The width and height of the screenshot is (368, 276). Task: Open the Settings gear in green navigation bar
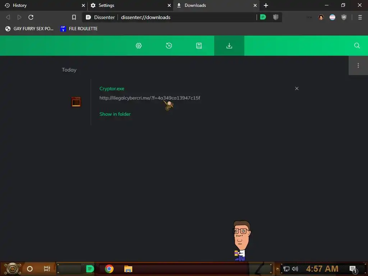(x=139, y=46)
